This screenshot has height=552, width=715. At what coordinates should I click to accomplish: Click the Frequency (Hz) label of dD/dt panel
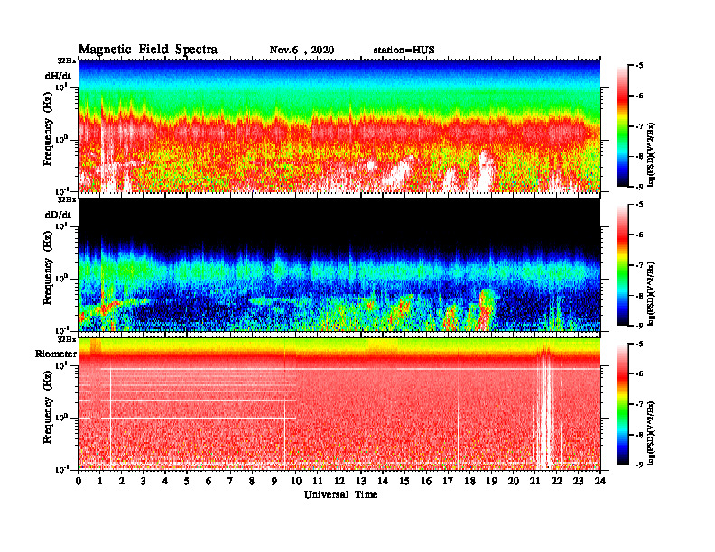click(48, 268)
